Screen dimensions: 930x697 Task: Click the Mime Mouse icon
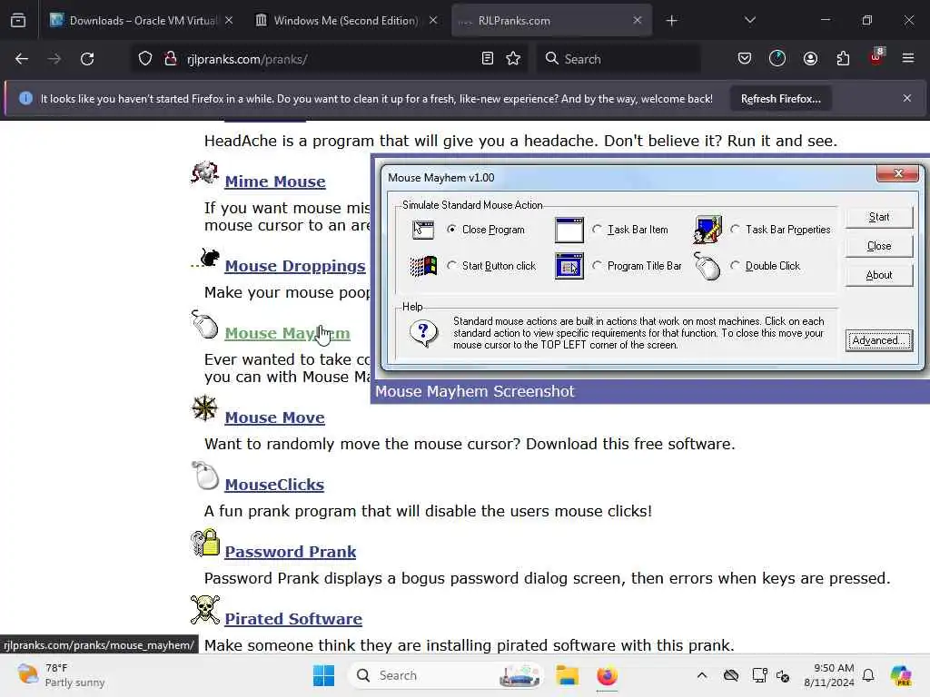point(204,172)
